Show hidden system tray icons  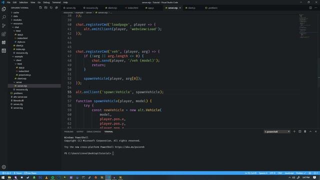(x=289, y=177)
